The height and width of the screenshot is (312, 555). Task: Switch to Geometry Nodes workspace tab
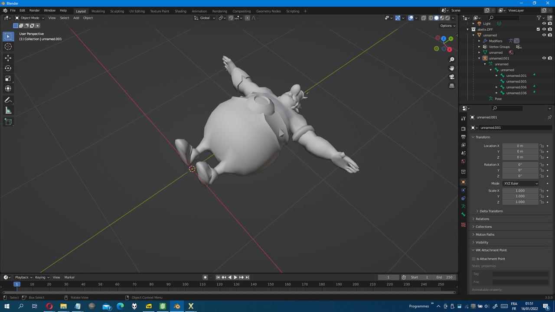tap(268, 11)
